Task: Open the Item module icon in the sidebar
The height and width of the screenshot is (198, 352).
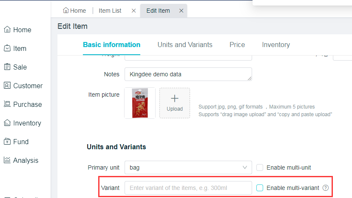Action: 7,48
